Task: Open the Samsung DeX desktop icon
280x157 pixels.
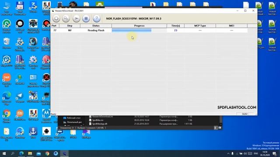Action: [7, 80]
